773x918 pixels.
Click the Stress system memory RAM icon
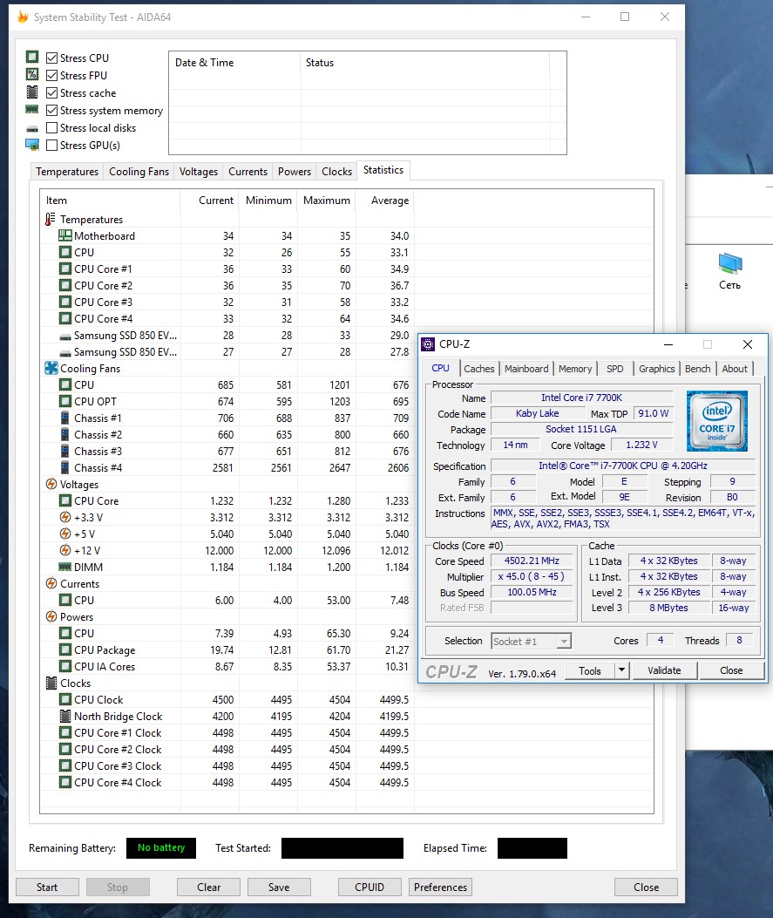click(32, 110)
